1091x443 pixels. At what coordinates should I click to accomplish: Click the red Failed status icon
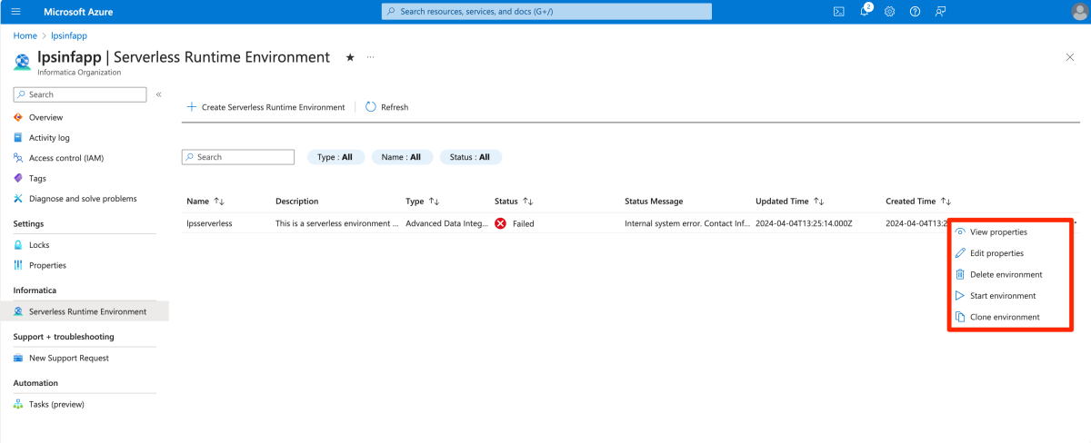point(500,223)
